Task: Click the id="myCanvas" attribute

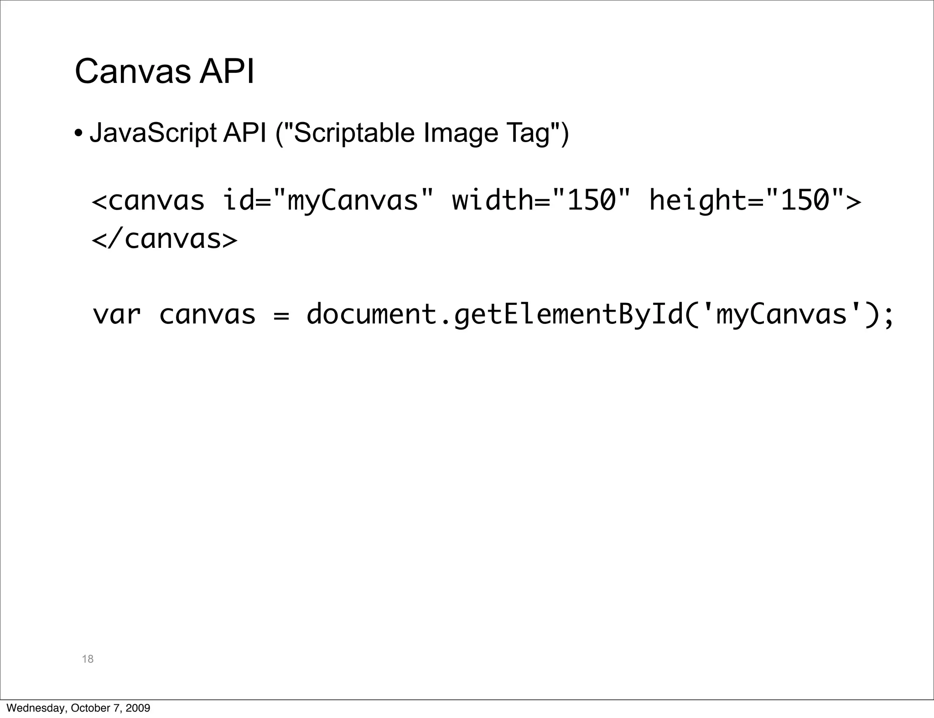Action: [327, 201]
